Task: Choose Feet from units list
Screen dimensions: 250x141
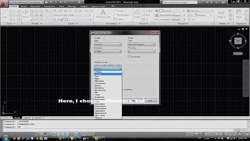Action: pos(108,76)
